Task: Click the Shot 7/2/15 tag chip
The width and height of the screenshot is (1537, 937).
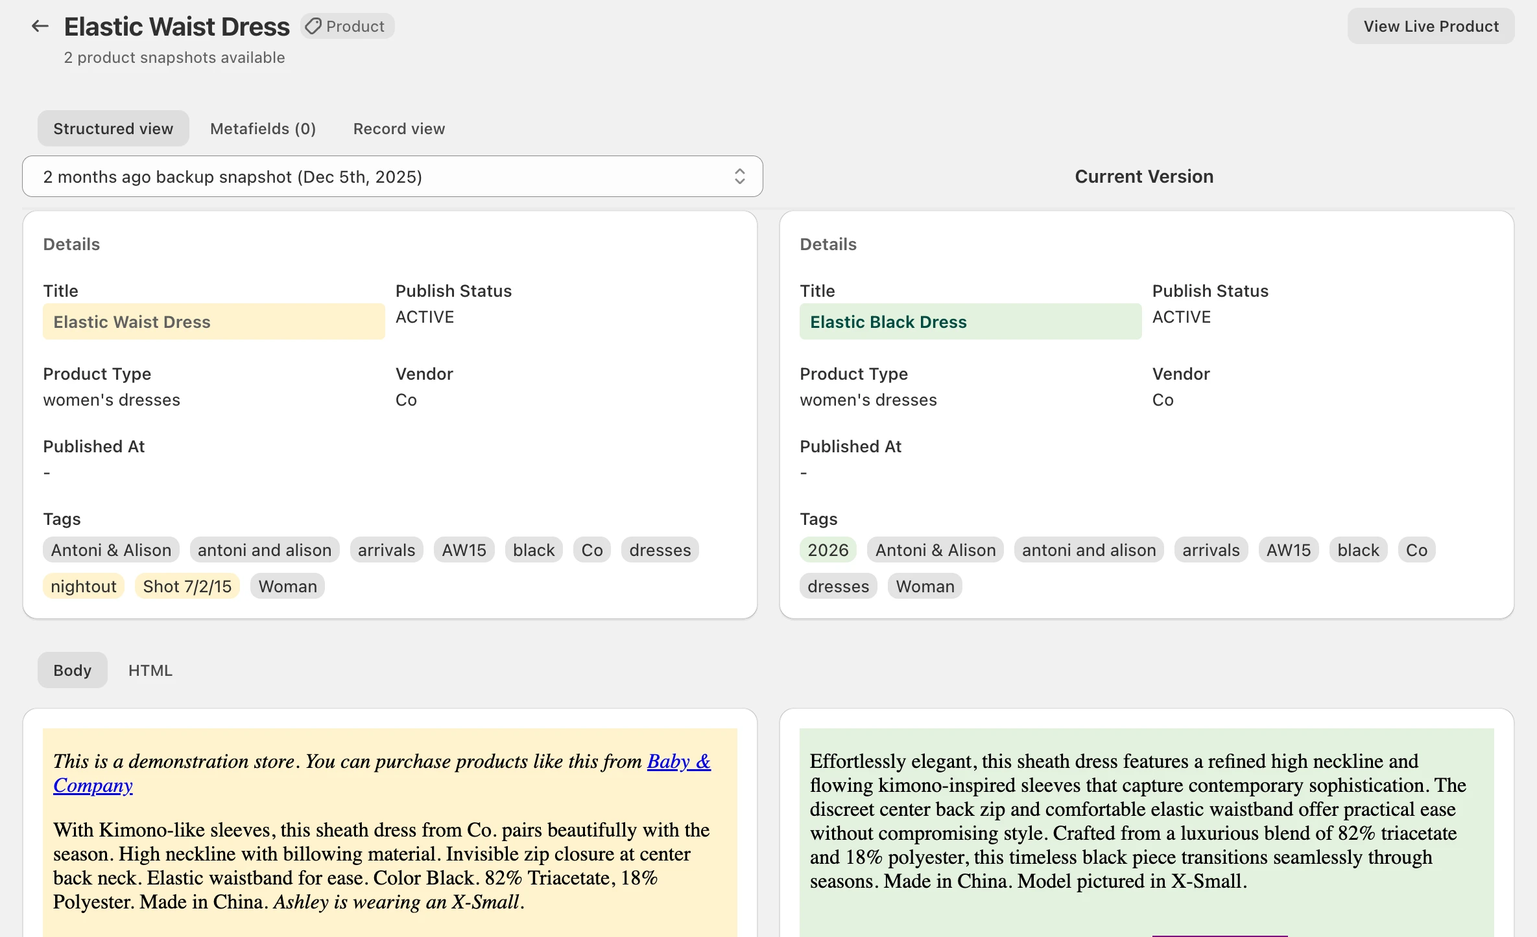Action: [x=187, y=586]
